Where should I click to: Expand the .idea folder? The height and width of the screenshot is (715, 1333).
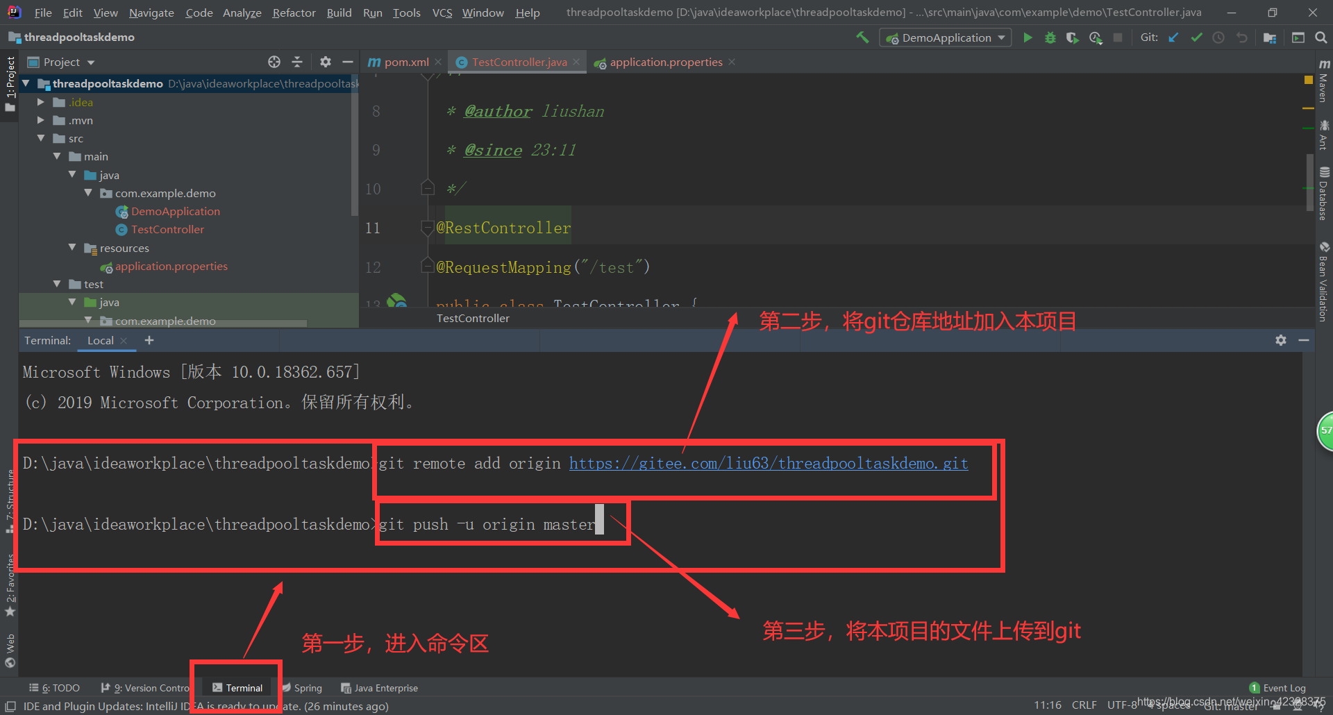tap(41, 102)
